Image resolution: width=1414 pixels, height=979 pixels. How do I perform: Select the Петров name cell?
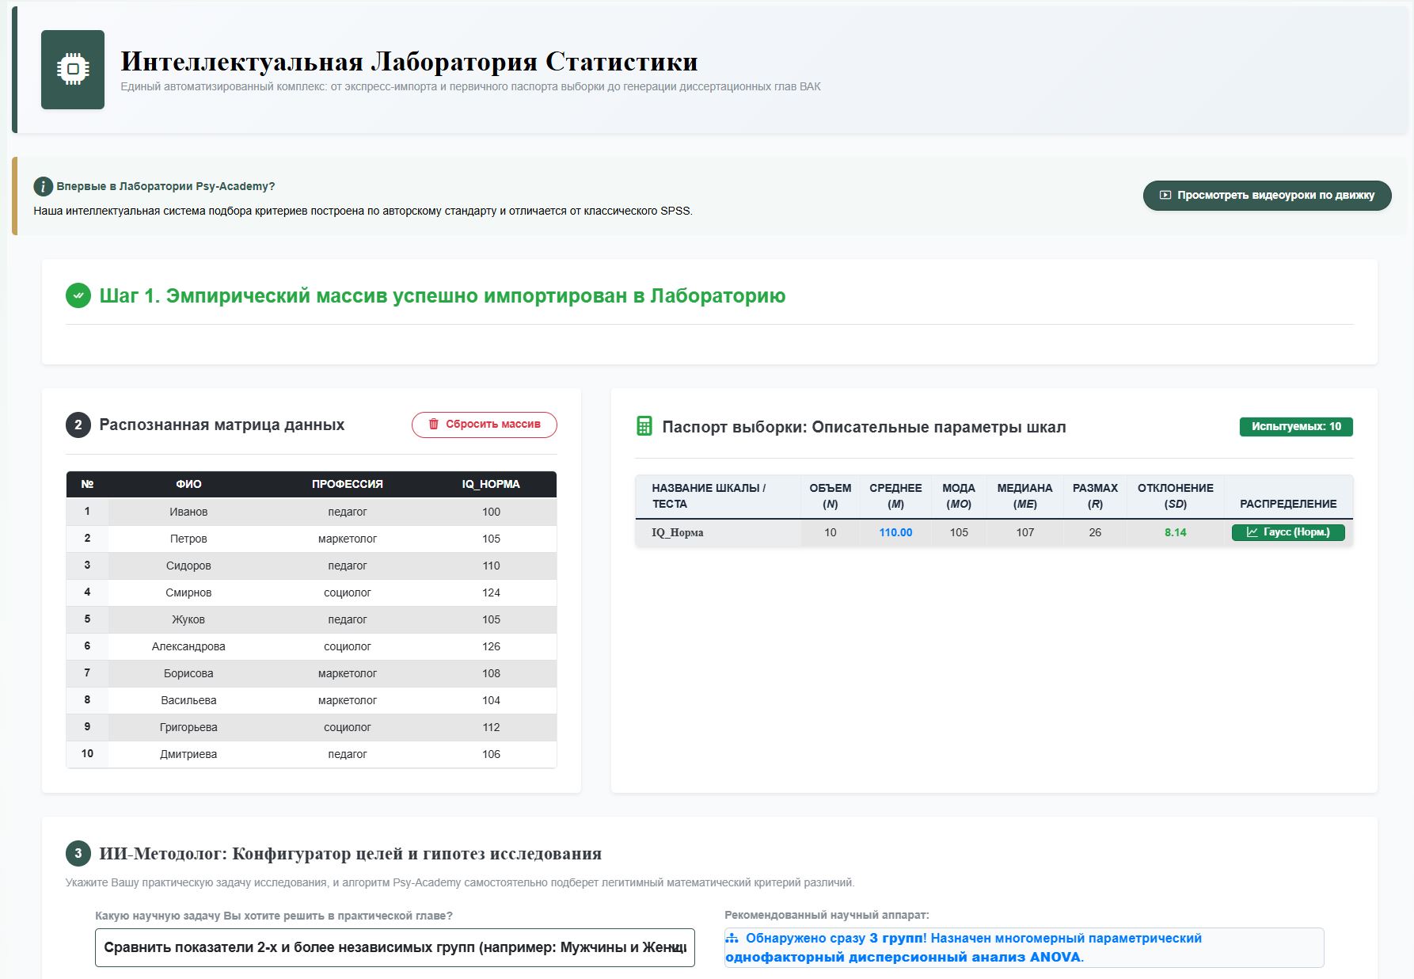tap(188, 539)
